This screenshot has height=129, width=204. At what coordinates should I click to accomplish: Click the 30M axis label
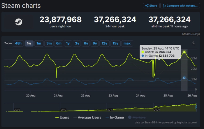(194, 58)
